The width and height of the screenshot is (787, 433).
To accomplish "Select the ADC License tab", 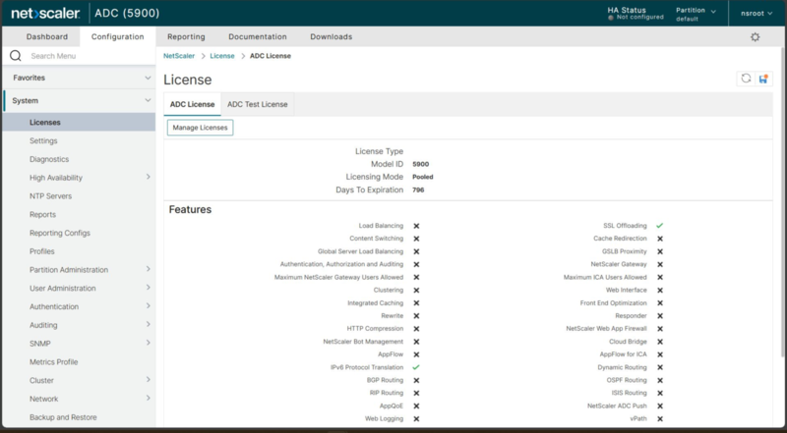I will tap(192, 104).
